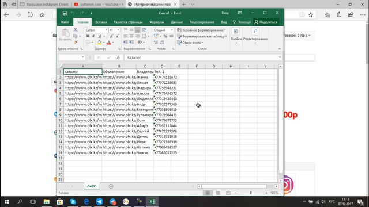
Task: Open Telegram from the Windows taskbar
Action: [x=99, y=202]
